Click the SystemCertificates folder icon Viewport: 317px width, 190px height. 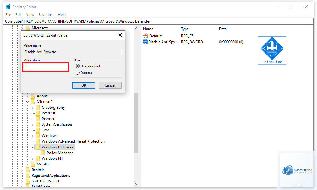(38, 124)
